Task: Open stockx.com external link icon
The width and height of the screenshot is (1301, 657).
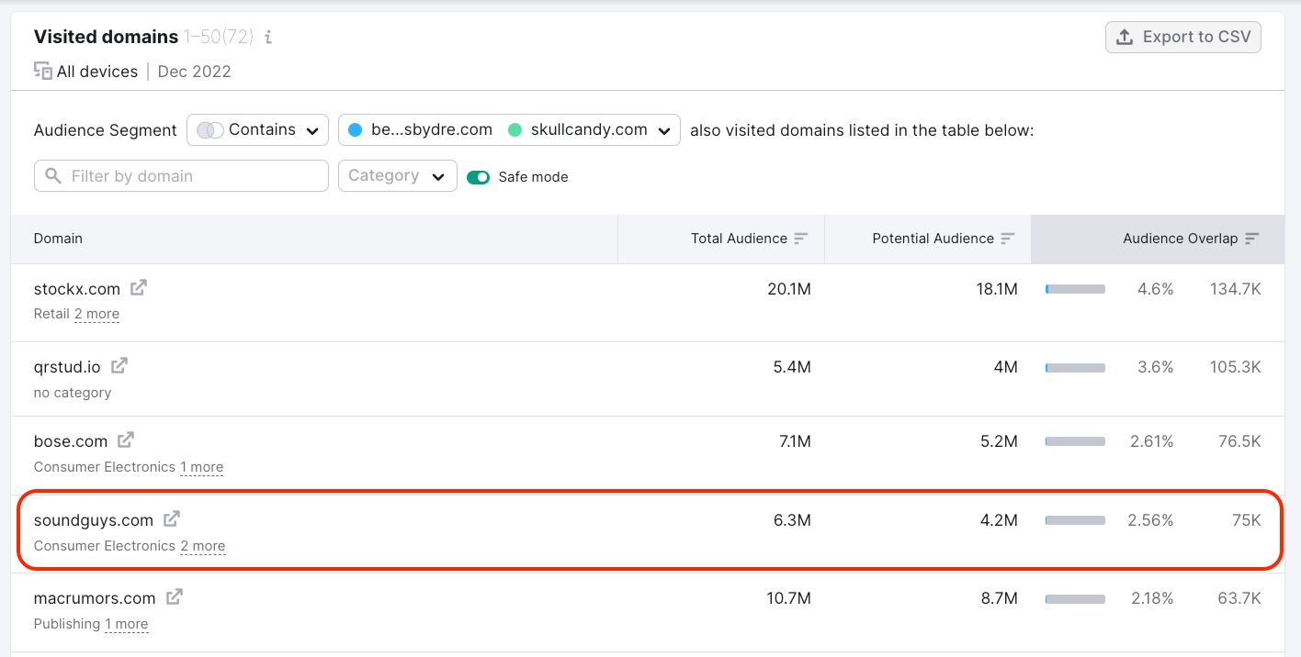Action: coord(138,288)
